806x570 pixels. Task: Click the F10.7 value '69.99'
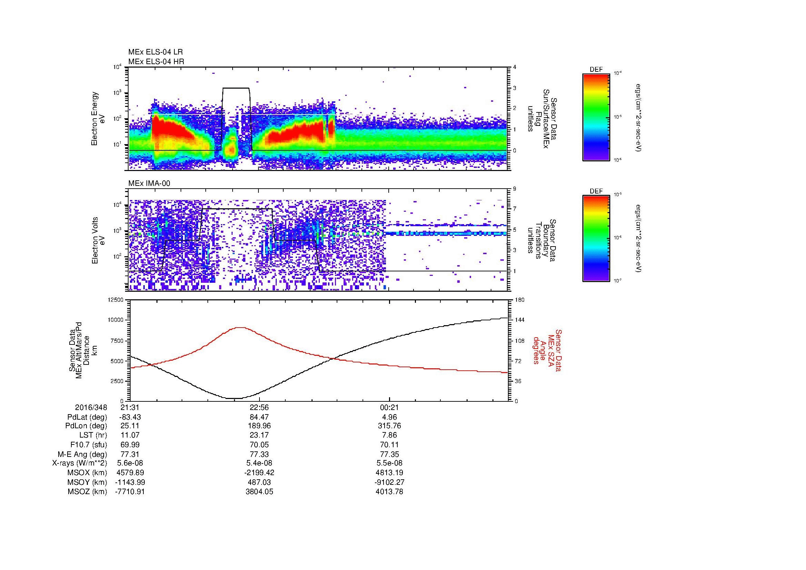click(130, 444)
